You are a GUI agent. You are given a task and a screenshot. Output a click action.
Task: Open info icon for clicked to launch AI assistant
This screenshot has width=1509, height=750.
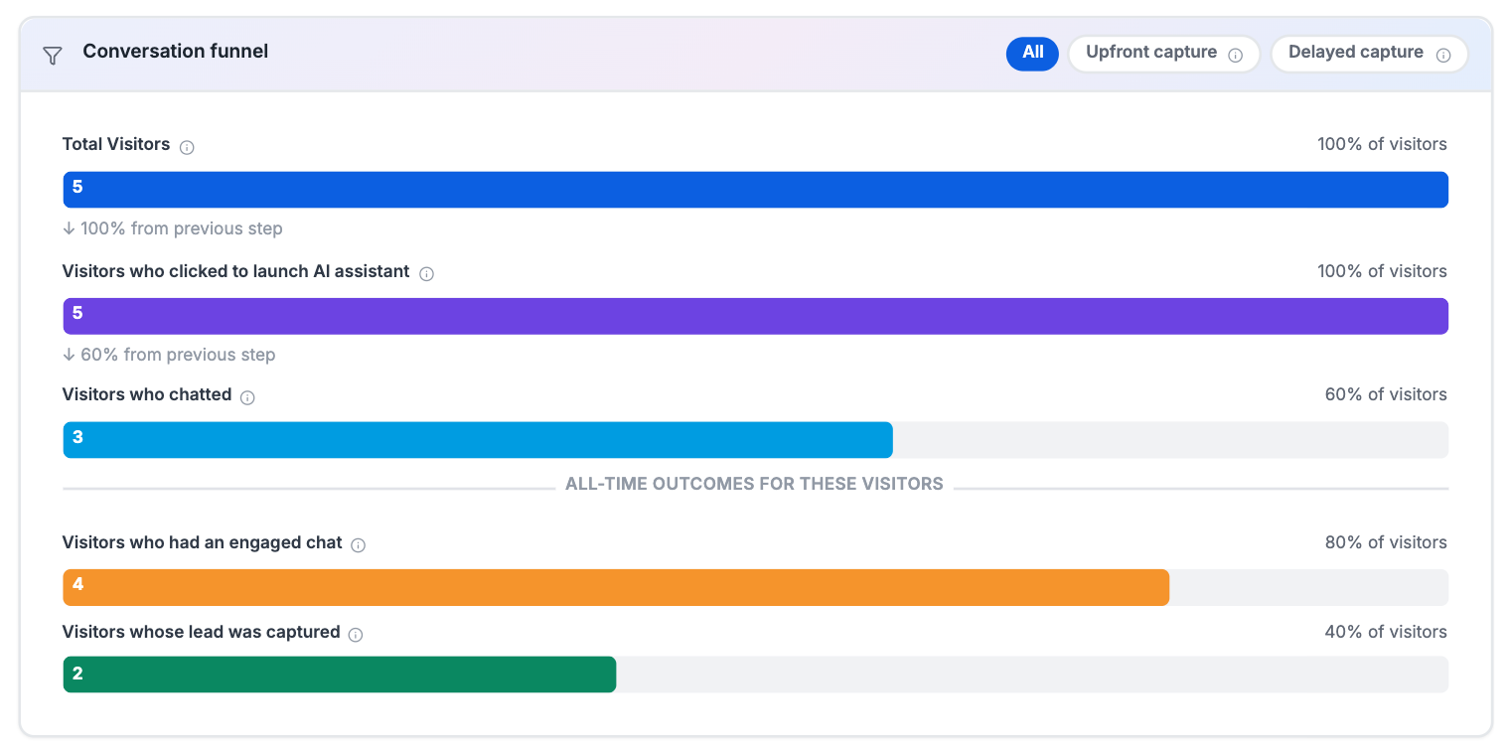(x=426, y=274)
